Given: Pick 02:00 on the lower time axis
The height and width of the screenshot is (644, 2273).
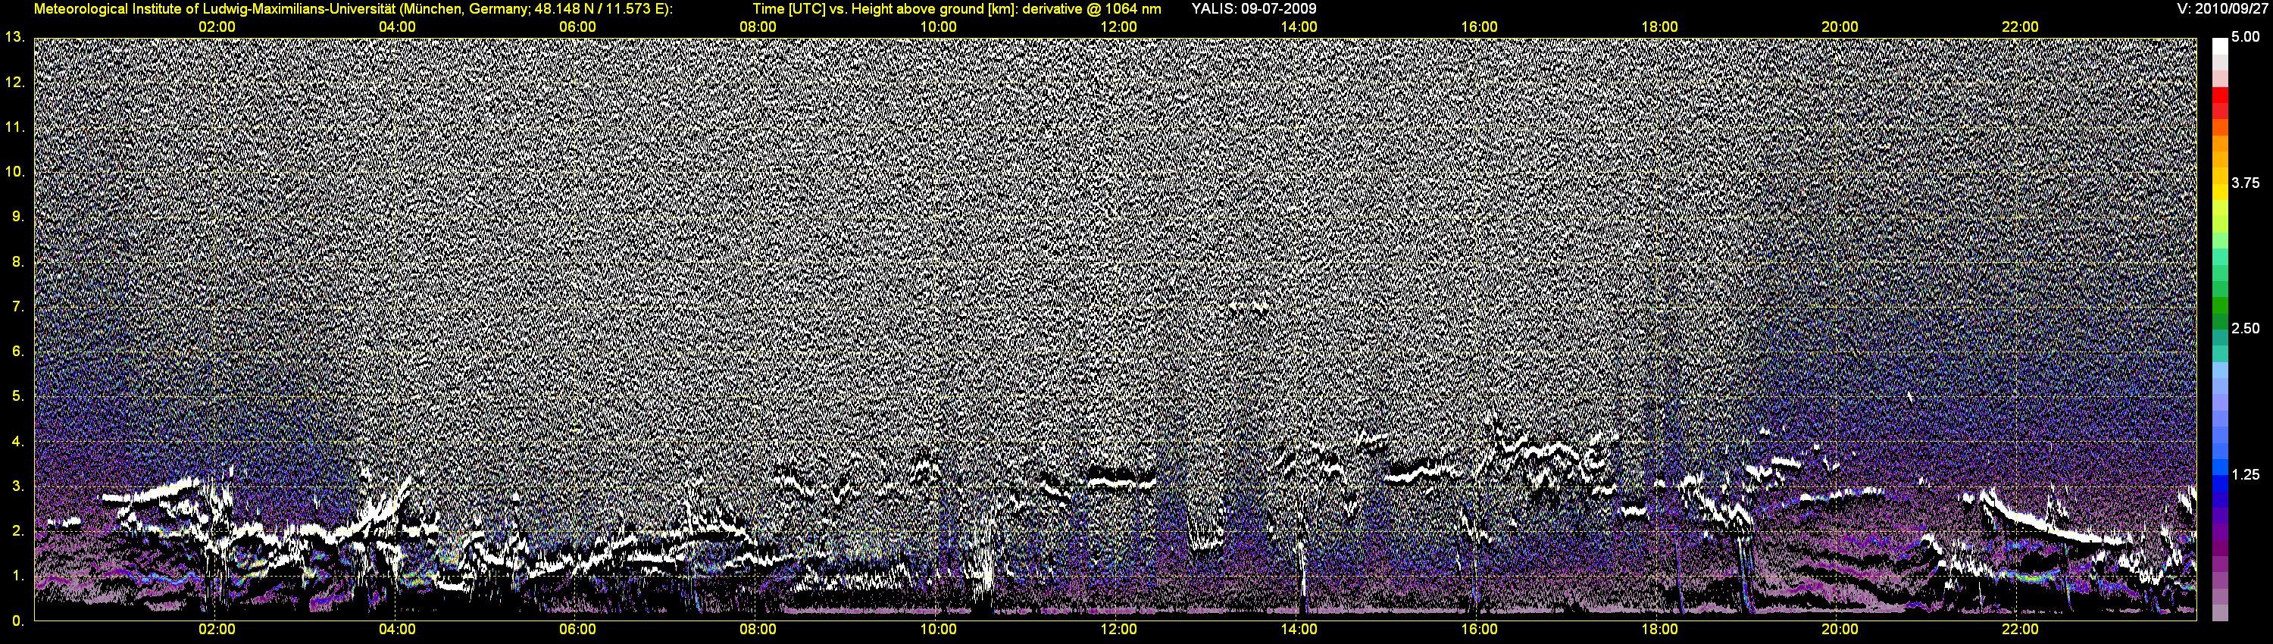Looking at the screenshot, I should tap(217, 629).
